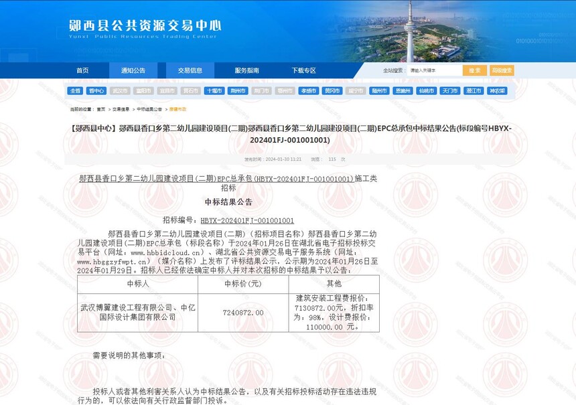Go to 中标结果公告 in the breadcrumb

pyautogui.click(x=149, y=109)
